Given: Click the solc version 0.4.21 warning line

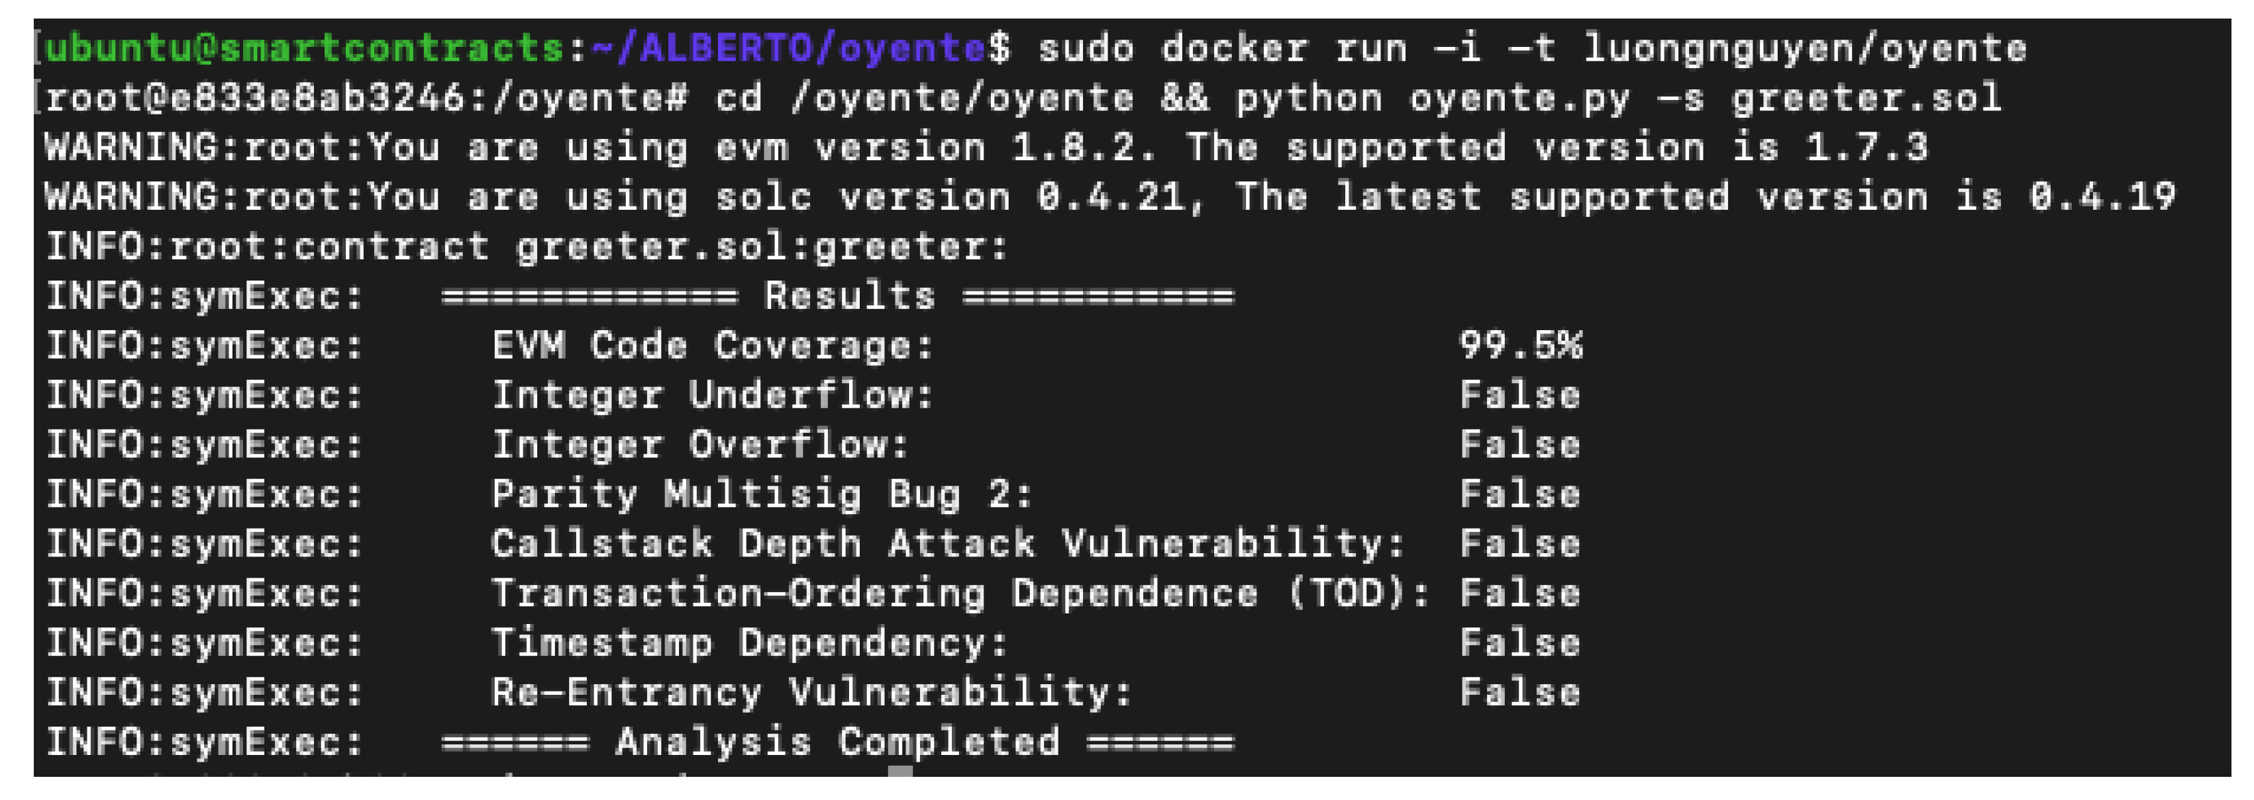Looking at the screenshot, I should tap(1109, 197).
